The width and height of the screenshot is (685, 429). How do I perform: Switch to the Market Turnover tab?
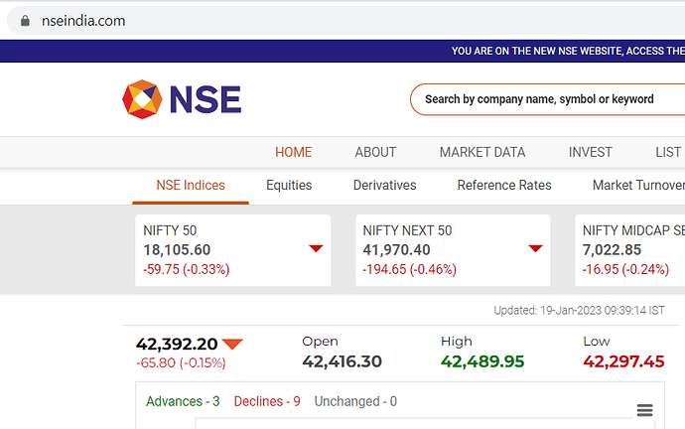click(638, 186)
